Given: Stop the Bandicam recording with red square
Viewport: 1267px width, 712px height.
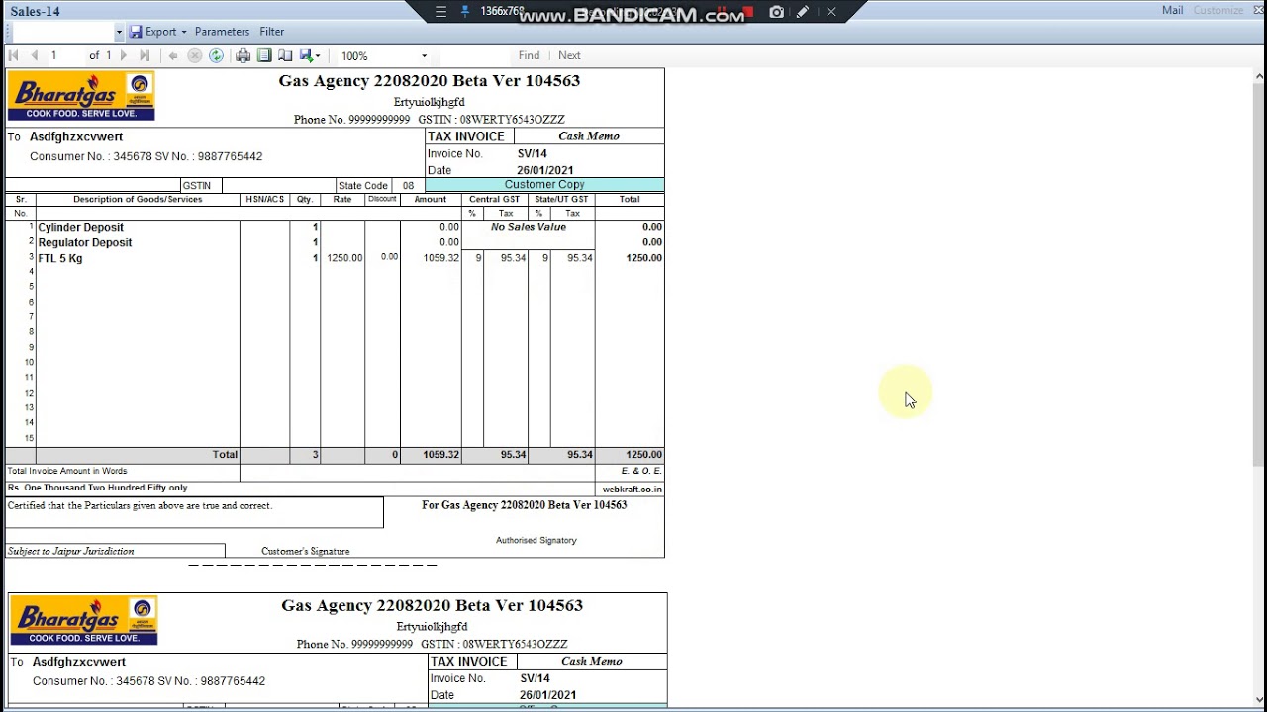Looking at the screenshot, I should 749,12.
